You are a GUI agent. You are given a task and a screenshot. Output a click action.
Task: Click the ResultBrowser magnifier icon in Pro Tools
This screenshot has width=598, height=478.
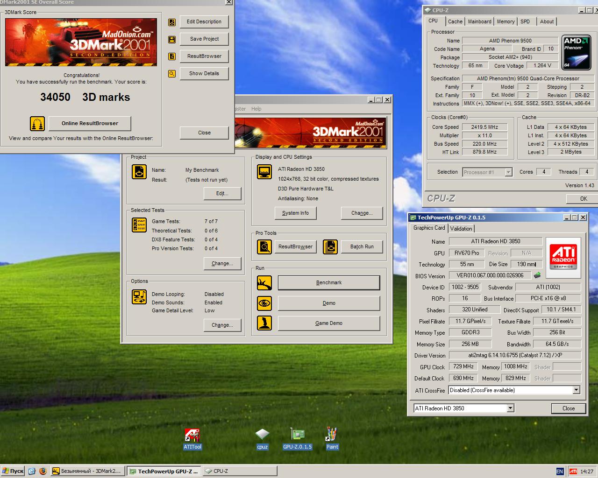click(264, 246)
